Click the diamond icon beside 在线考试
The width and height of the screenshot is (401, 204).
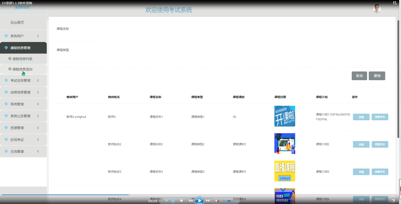pyautogui.click(x=6, y=140)
